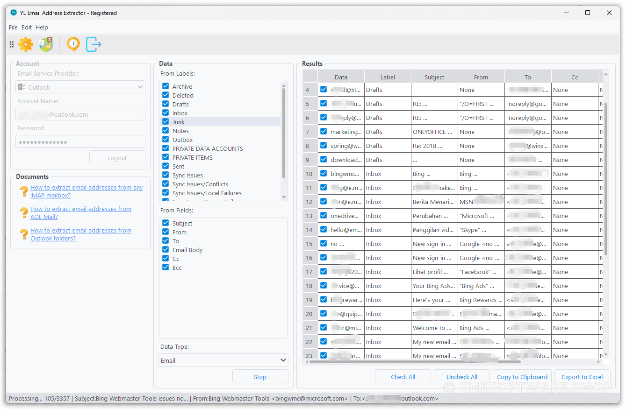Click the Check All button
This screenshot has width=626, height=409.
[403, 377]
